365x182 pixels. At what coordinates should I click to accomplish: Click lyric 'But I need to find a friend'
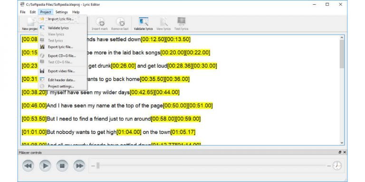(78, 119)
